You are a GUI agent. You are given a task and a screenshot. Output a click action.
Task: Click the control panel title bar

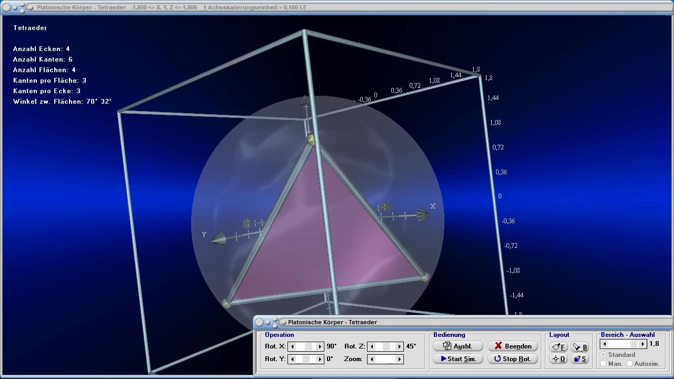pos(463,322)
